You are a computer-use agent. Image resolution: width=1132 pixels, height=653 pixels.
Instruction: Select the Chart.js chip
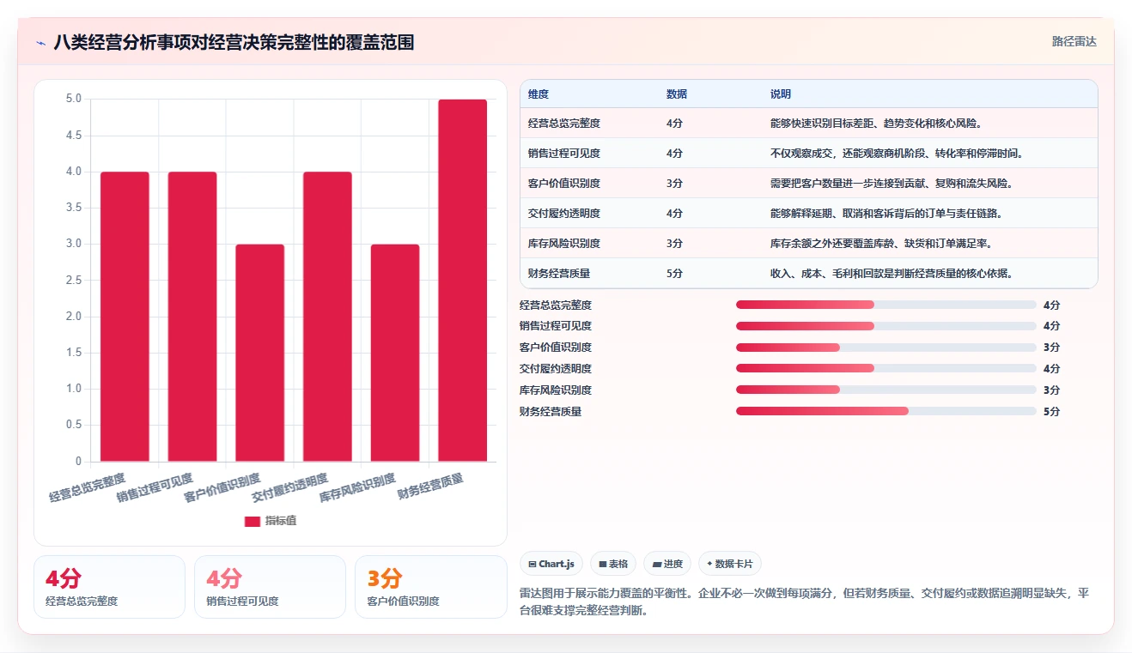pyautogui.click(x=551, y=564)
